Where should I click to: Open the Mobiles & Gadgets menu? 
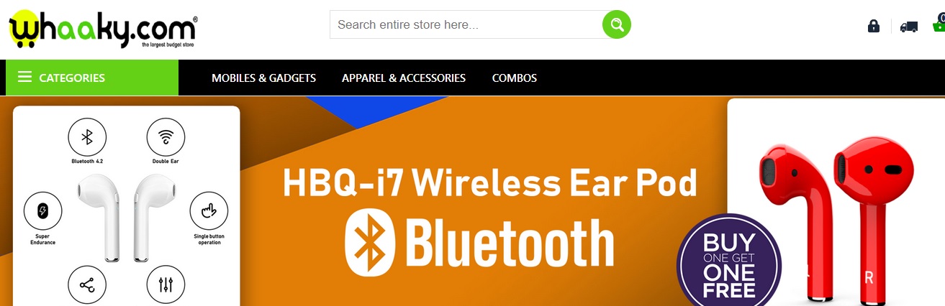[x=263, y=78]
